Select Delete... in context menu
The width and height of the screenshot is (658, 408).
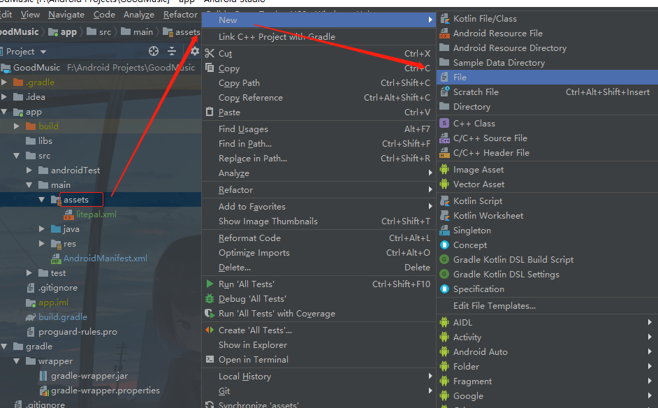click(x=319, y=268)
